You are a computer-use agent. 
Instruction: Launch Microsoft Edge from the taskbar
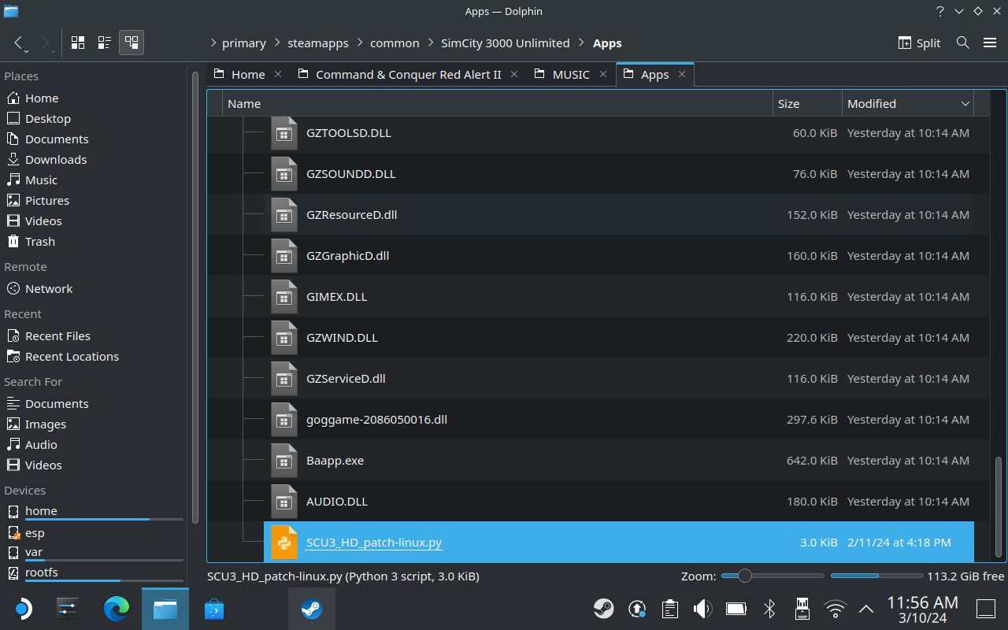[x=117, y=609]
